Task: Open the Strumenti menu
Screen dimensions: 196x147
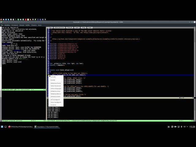Action: (15, 25)
